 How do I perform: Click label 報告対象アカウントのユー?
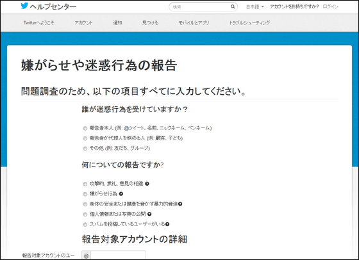click(x=48, y=256)
